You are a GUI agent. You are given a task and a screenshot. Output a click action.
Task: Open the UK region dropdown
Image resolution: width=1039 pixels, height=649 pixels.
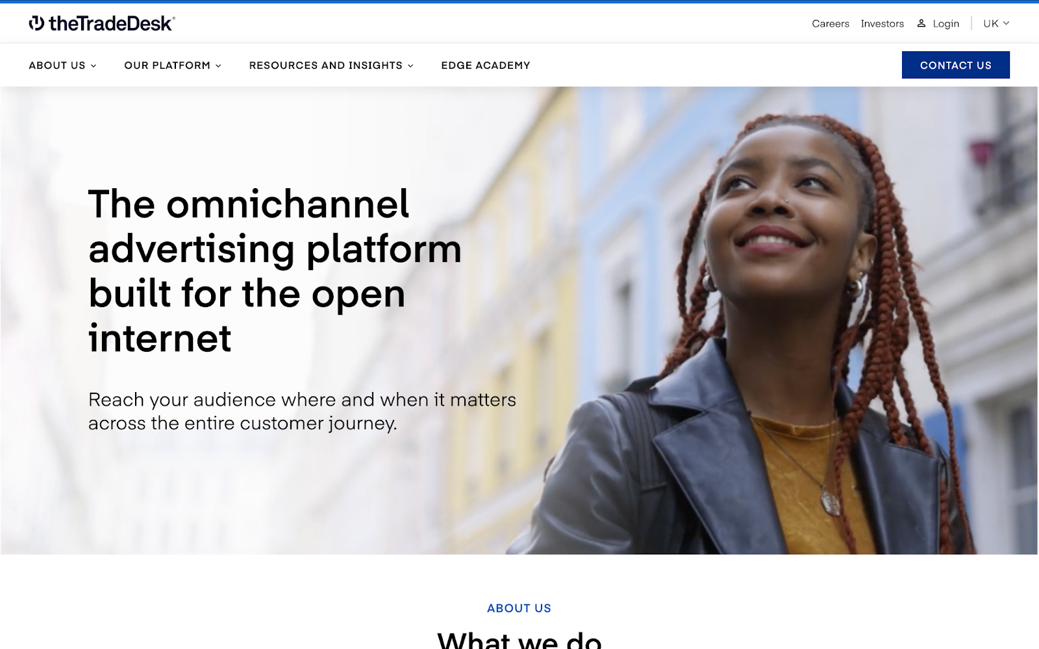(x=996, y=23)
